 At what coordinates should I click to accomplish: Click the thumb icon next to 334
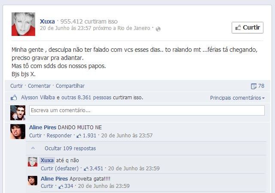60,186
